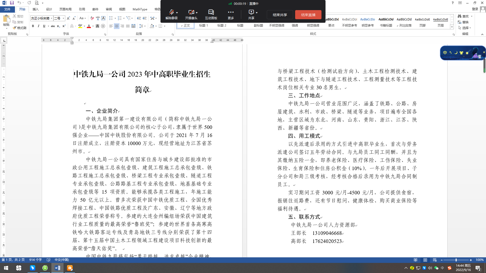Click the red font color button
The image size is (486, 273).
(89, 26)
